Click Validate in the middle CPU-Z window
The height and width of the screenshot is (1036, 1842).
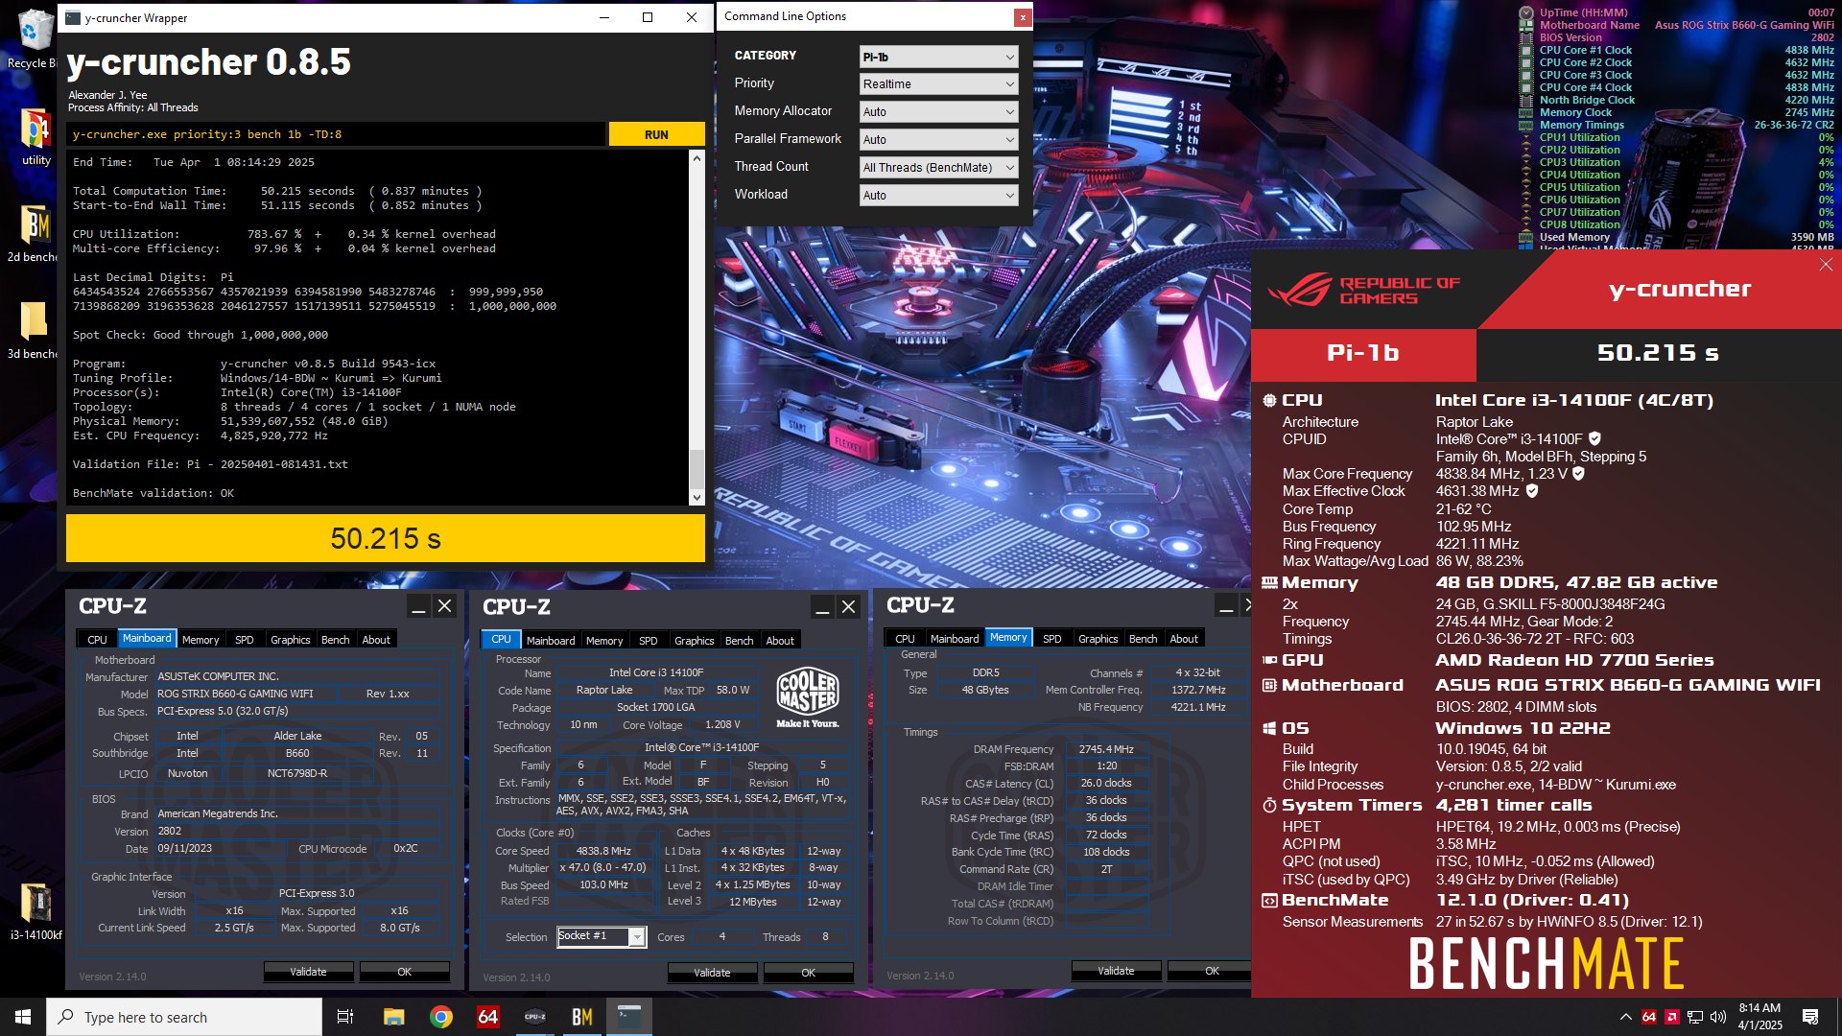[x=712, y=973]
